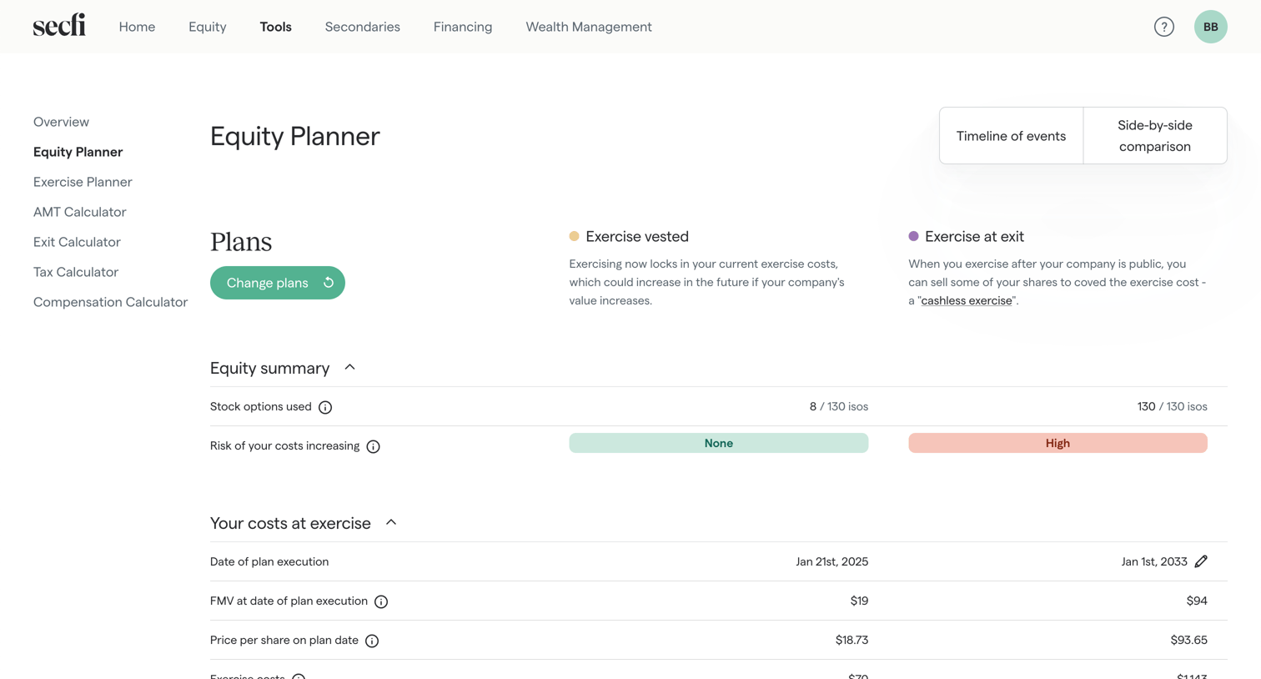The image size is (1261, 679).
Task: Click info icon next to Stock options used
Action: (325, 407)
